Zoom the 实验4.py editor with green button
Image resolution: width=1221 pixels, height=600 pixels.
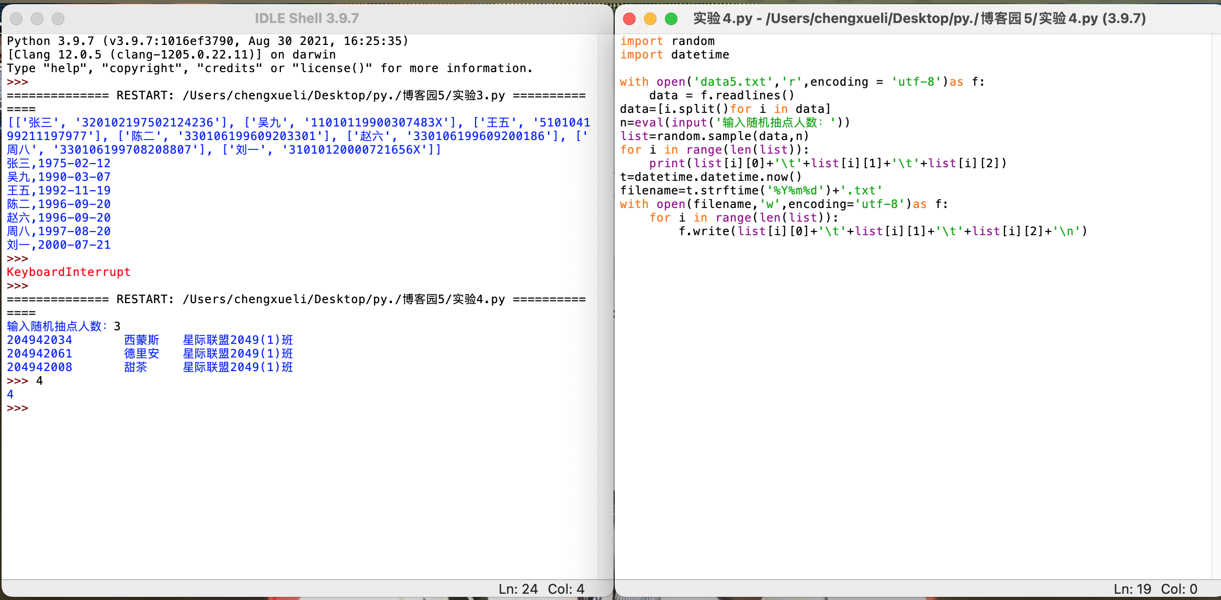(x=671, y=19)
